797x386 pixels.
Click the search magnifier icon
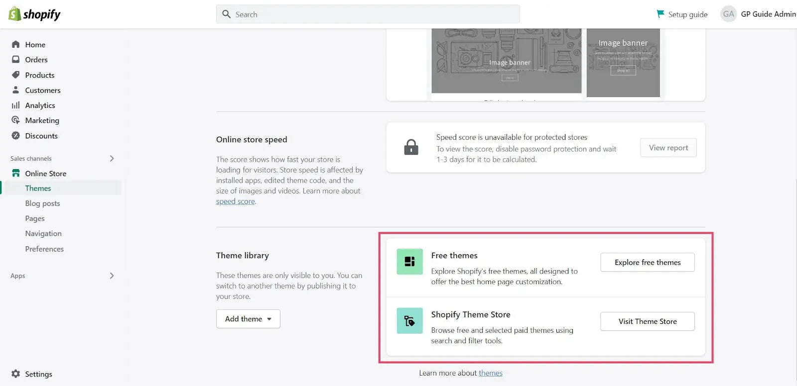point(226,14)
